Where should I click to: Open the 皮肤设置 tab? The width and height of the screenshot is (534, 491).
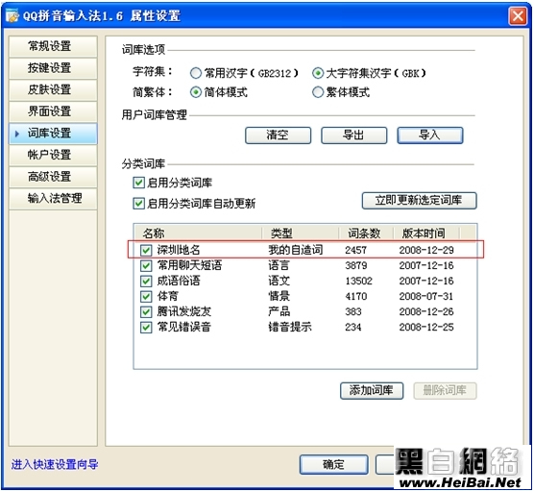53,89
